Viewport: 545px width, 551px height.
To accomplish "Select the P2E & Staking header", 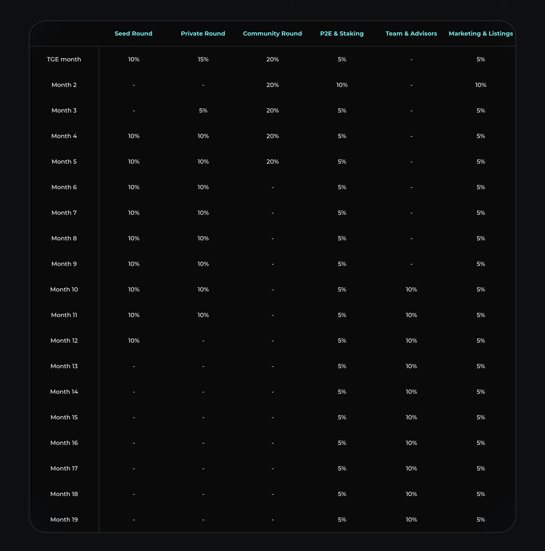I will pyautogui.click(x=342, y=34).
